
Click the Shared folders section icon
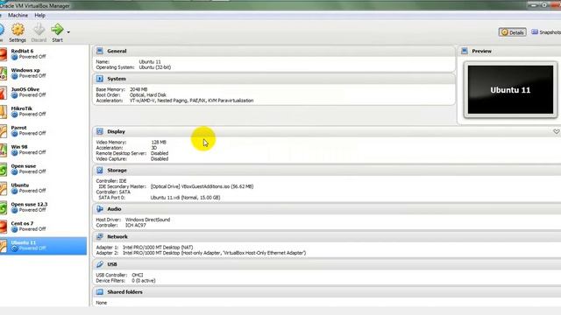click(x=100, y=291)
